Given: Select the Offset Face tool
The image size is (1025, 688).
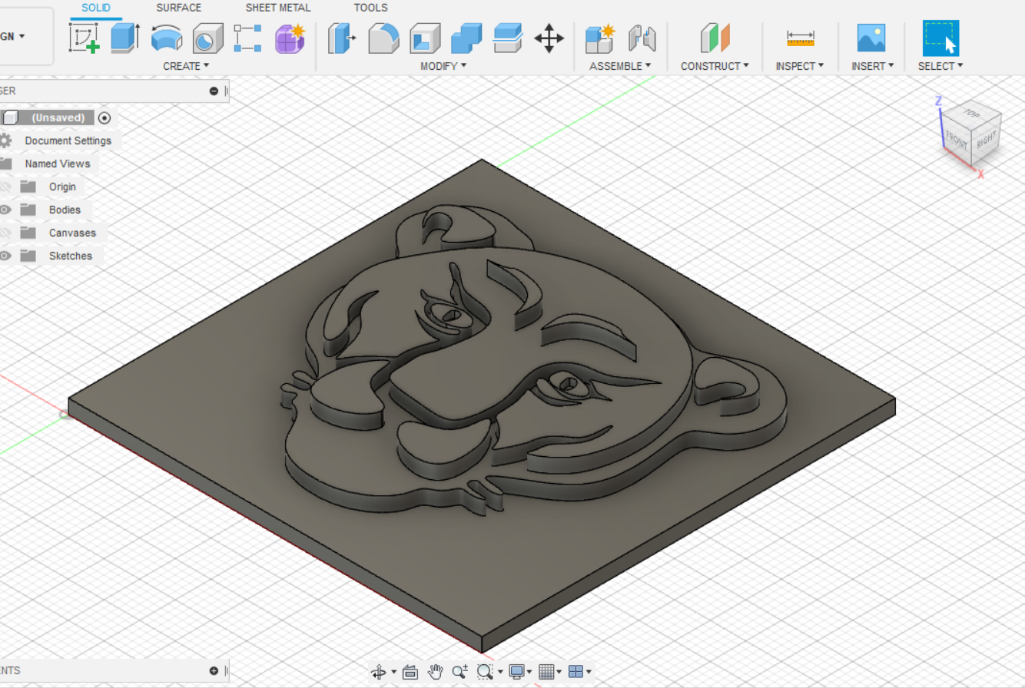Looking at the screenshot, I should point(508,38).
